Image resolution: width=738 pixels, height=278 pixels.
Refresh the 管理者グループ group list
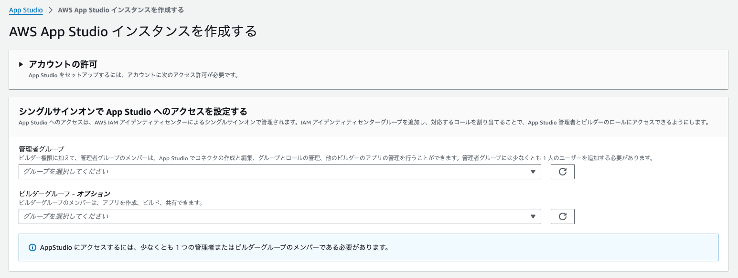point(563,172)
